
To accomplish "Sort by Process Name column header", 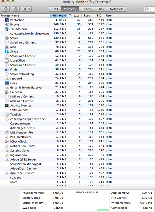I will coord(25,15).
